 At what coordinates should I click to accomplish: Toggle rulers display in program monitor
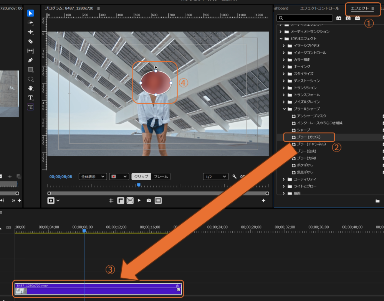tap(121, 201)
